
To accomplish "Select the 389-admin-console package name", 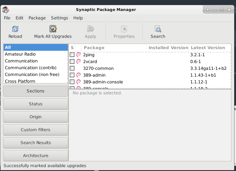I will click(103, 82).
